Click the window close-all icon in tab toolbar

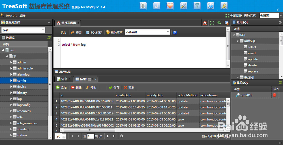pos(226,23)
